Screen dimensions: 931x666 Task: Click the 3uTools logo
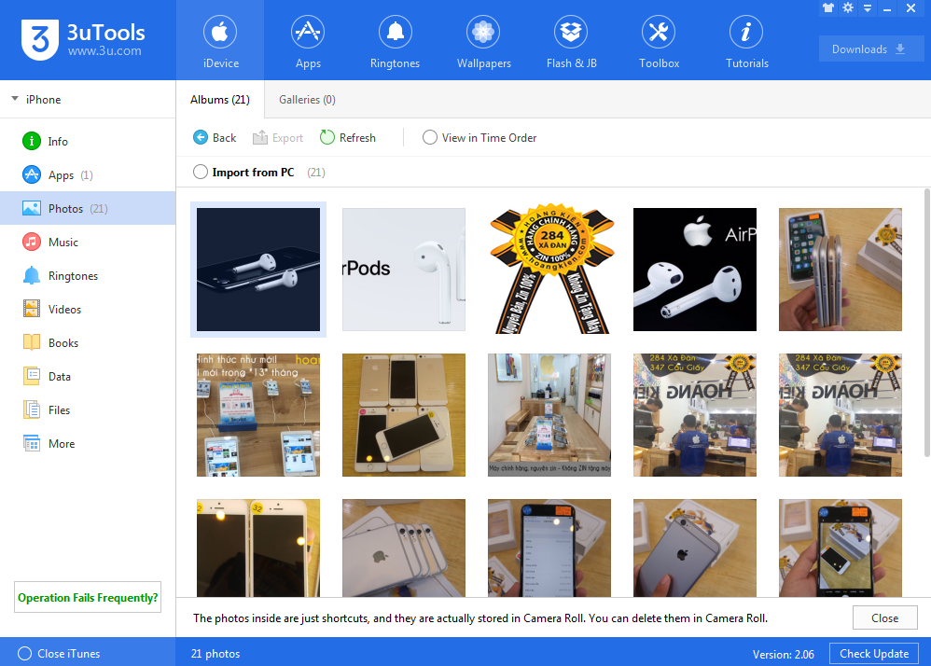coord(83,40)
